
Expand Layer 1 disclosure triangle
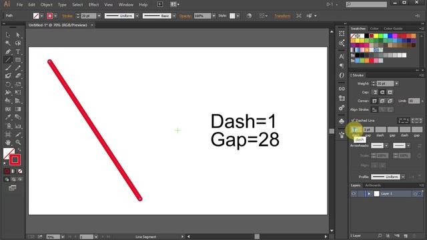coord(369,194)
